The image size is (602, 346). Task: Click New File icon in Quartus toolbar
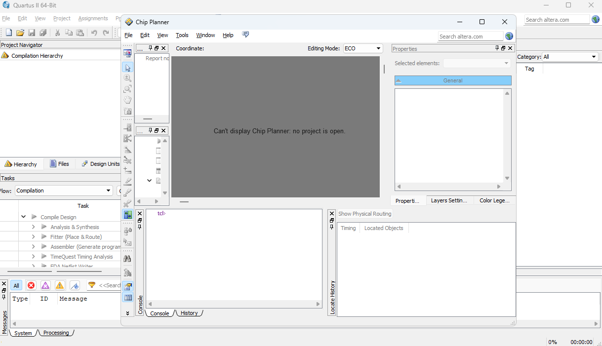coord(8,33)
